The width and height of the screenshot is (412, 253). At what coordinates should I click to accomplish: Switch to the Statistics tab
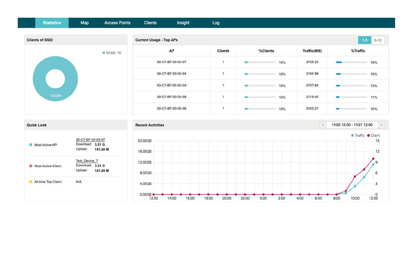tap(52, 23)
